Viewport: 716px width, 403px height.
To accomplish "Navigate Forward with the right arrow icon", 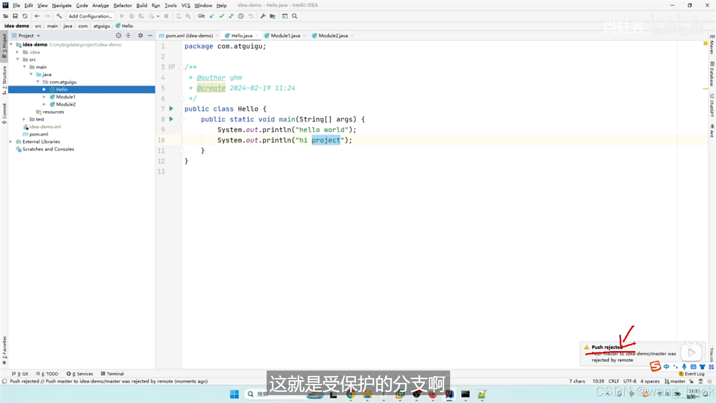I will tap(47, 16).
